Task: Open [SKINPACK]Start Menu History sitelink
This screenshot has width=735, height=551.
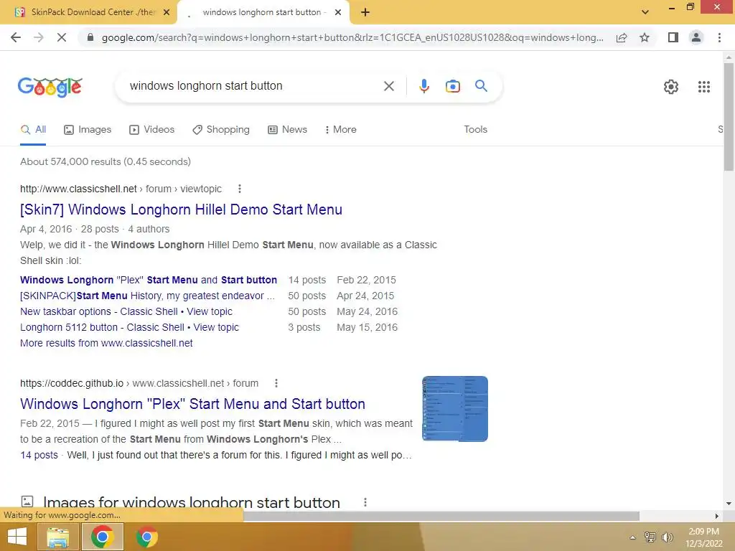Action: (148, 296)
